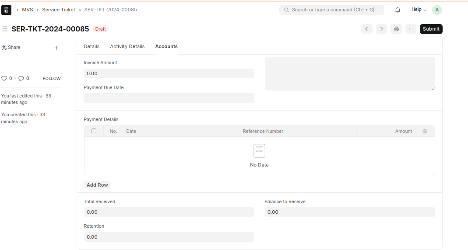Open Payment Details table settings gear

[x=425, y=131]
